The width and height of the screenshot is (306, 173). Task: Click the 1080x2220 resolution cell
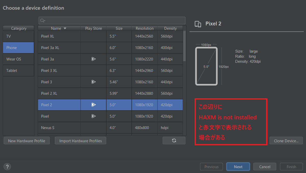[x=145, y=59]
